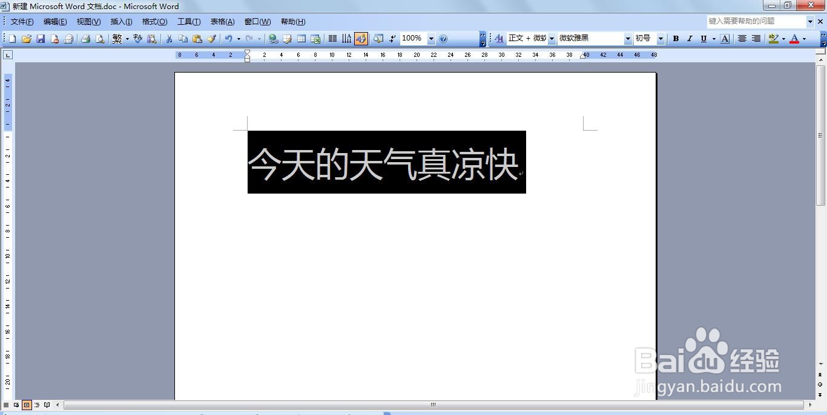Click the Permission document icon
Image resolution: width=827 pixels, height=415 pixels.
pyautogui.click(x=54, y=39)
